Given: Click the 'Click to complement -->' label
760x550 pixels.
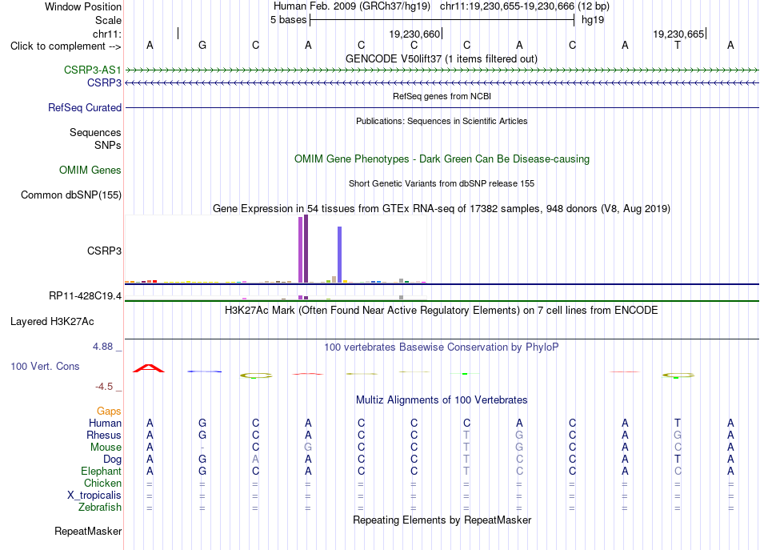Looking at the screenshot, I should point(66,46).
